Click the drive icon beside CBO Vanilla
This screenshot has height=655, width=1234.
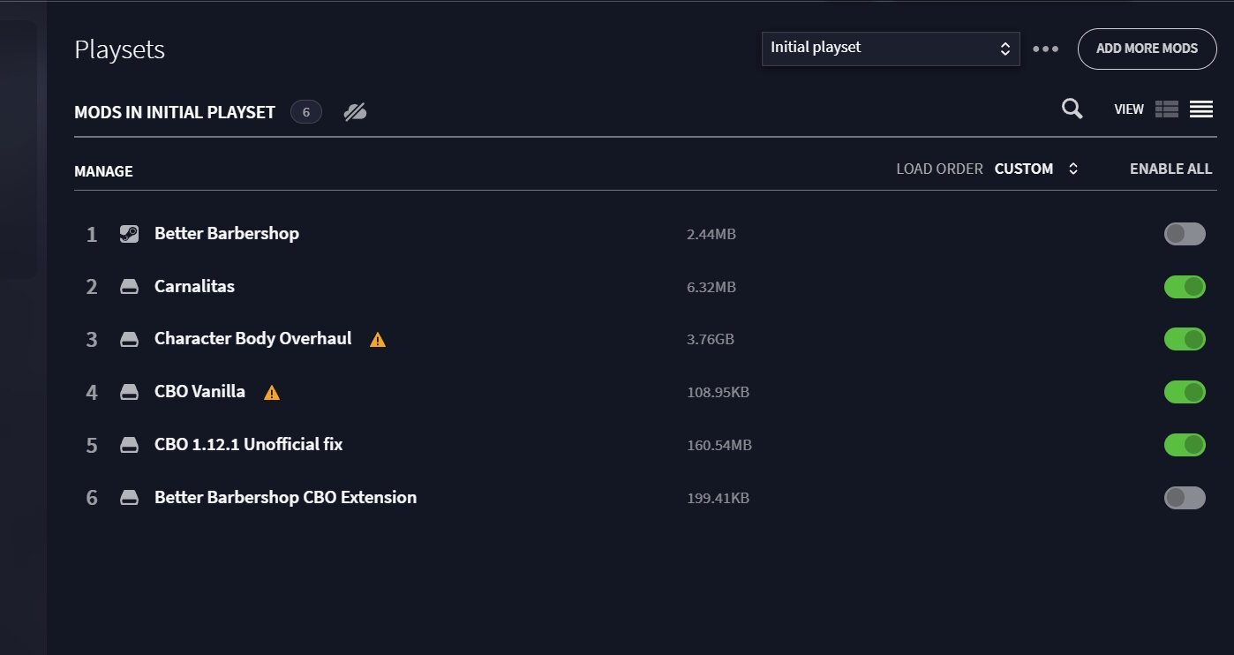pyautogui.click(x=129, y=393)
